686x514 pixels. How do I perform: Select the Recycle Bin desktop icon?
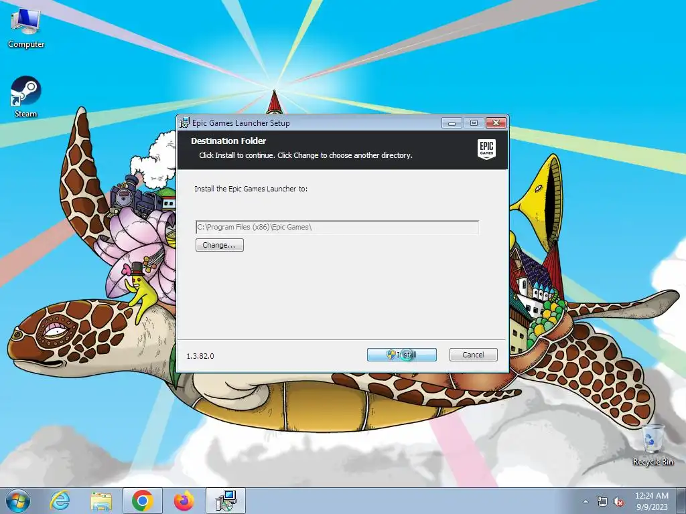tap(653, 444)
